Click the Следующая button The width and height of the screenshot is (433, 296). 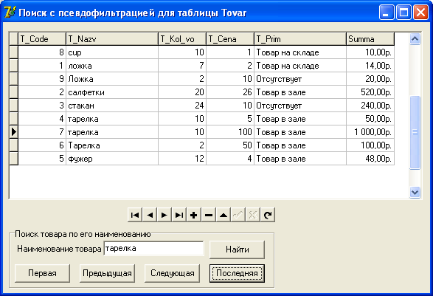point(172,273)
